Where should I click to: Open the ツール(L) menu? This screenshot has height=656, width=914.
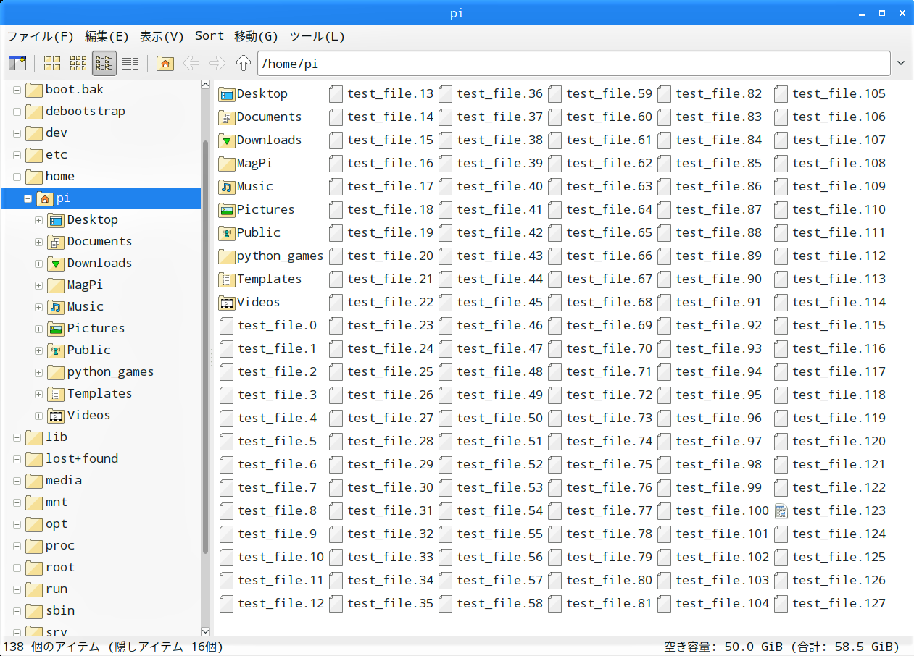tap(317, 36)
